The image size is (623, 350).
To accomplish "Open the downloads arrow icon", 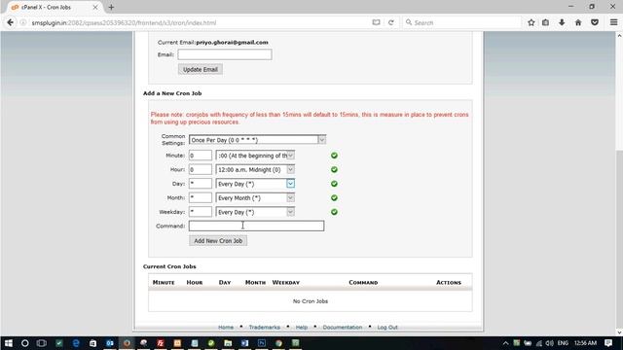I will [562, 22].
